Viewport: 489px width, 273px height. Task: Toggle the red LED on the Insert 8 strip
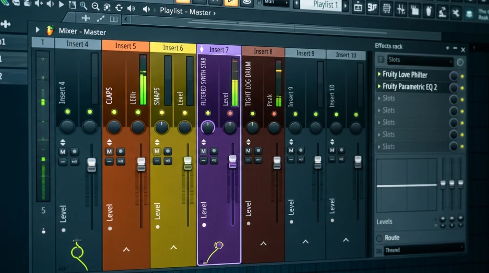274,114
